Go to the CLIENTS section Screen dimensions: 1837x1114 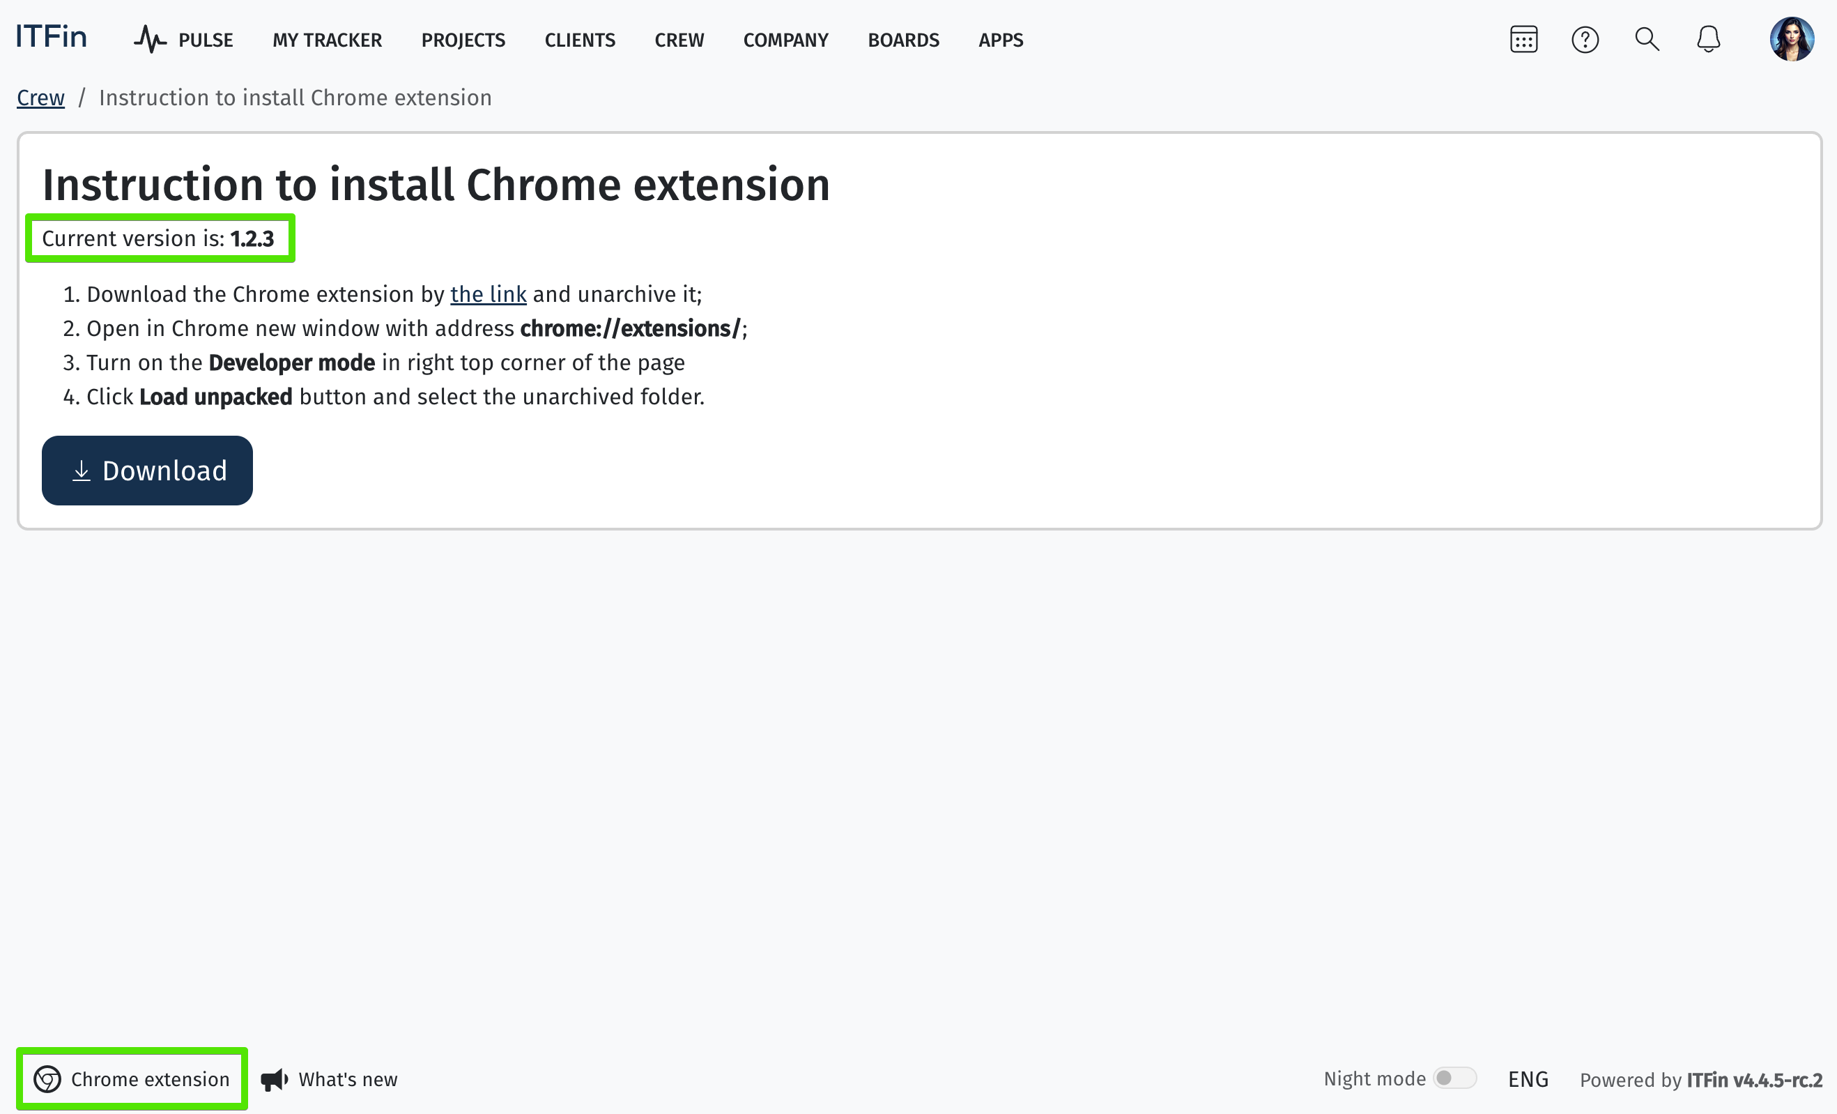coord(579,40)
